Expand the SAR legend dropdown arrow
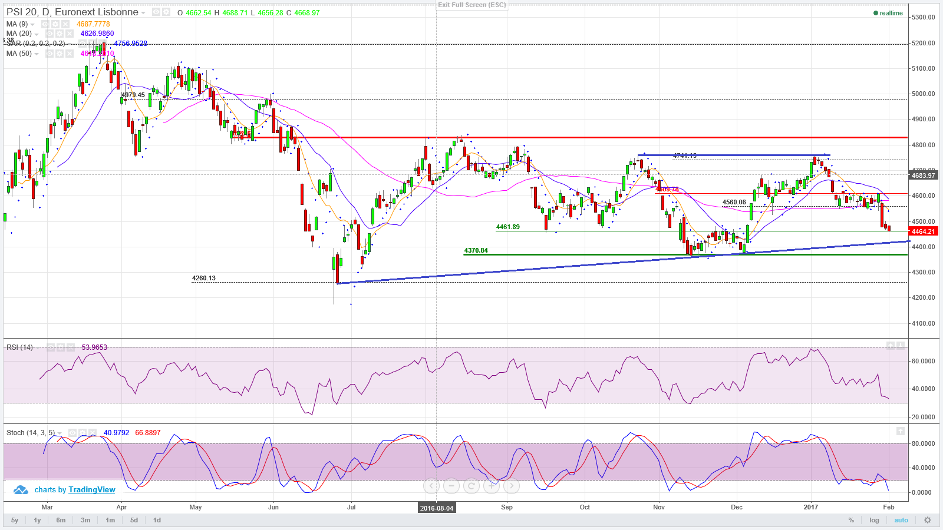 coord(70,44)
